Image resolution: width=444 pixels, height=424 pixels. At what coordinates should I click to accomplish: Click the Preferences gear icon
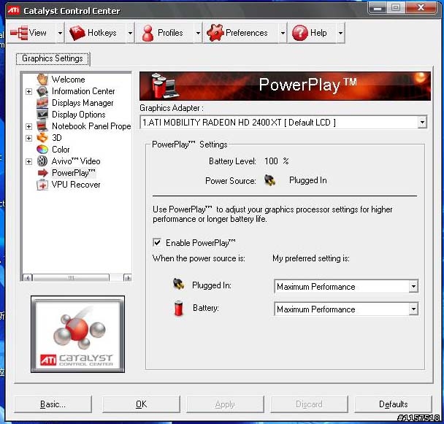coord(215,33)
